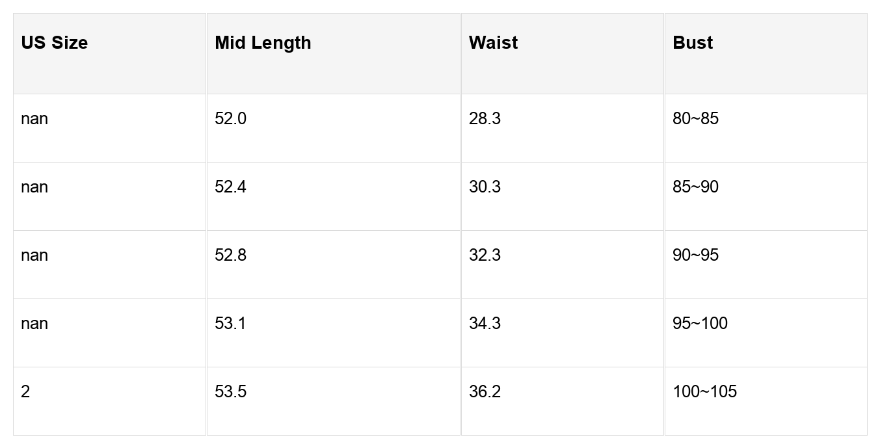
Task: Select the Waist cell 28.3
Action: pos(485,119)
